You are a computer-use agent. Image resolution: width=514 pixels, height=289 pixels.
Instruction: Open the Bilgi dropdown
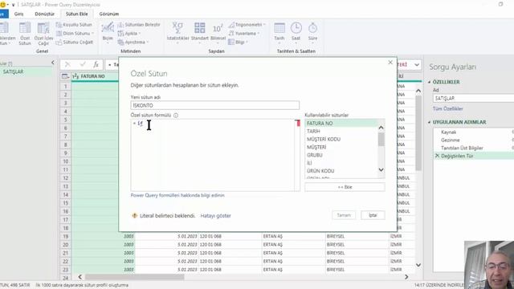point(238,43)
